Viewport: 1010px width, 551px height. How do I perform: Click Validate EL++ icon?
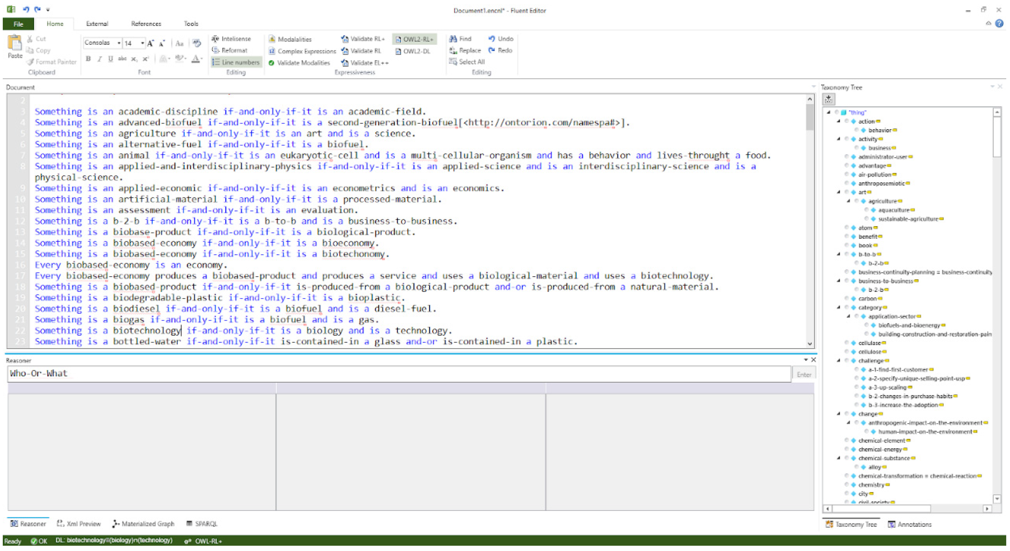(345, 63)
